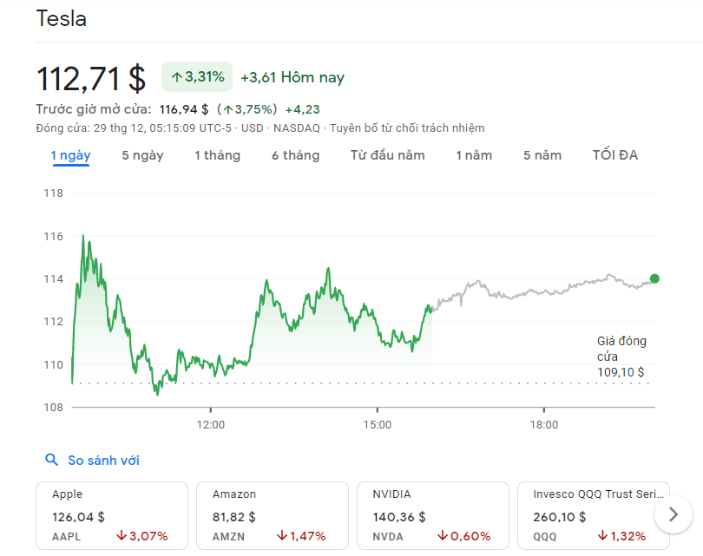The width and height of the screenshot is (703, 556).
Task: Click Apple's 3,07% decline figure
Action: point(141,536)
